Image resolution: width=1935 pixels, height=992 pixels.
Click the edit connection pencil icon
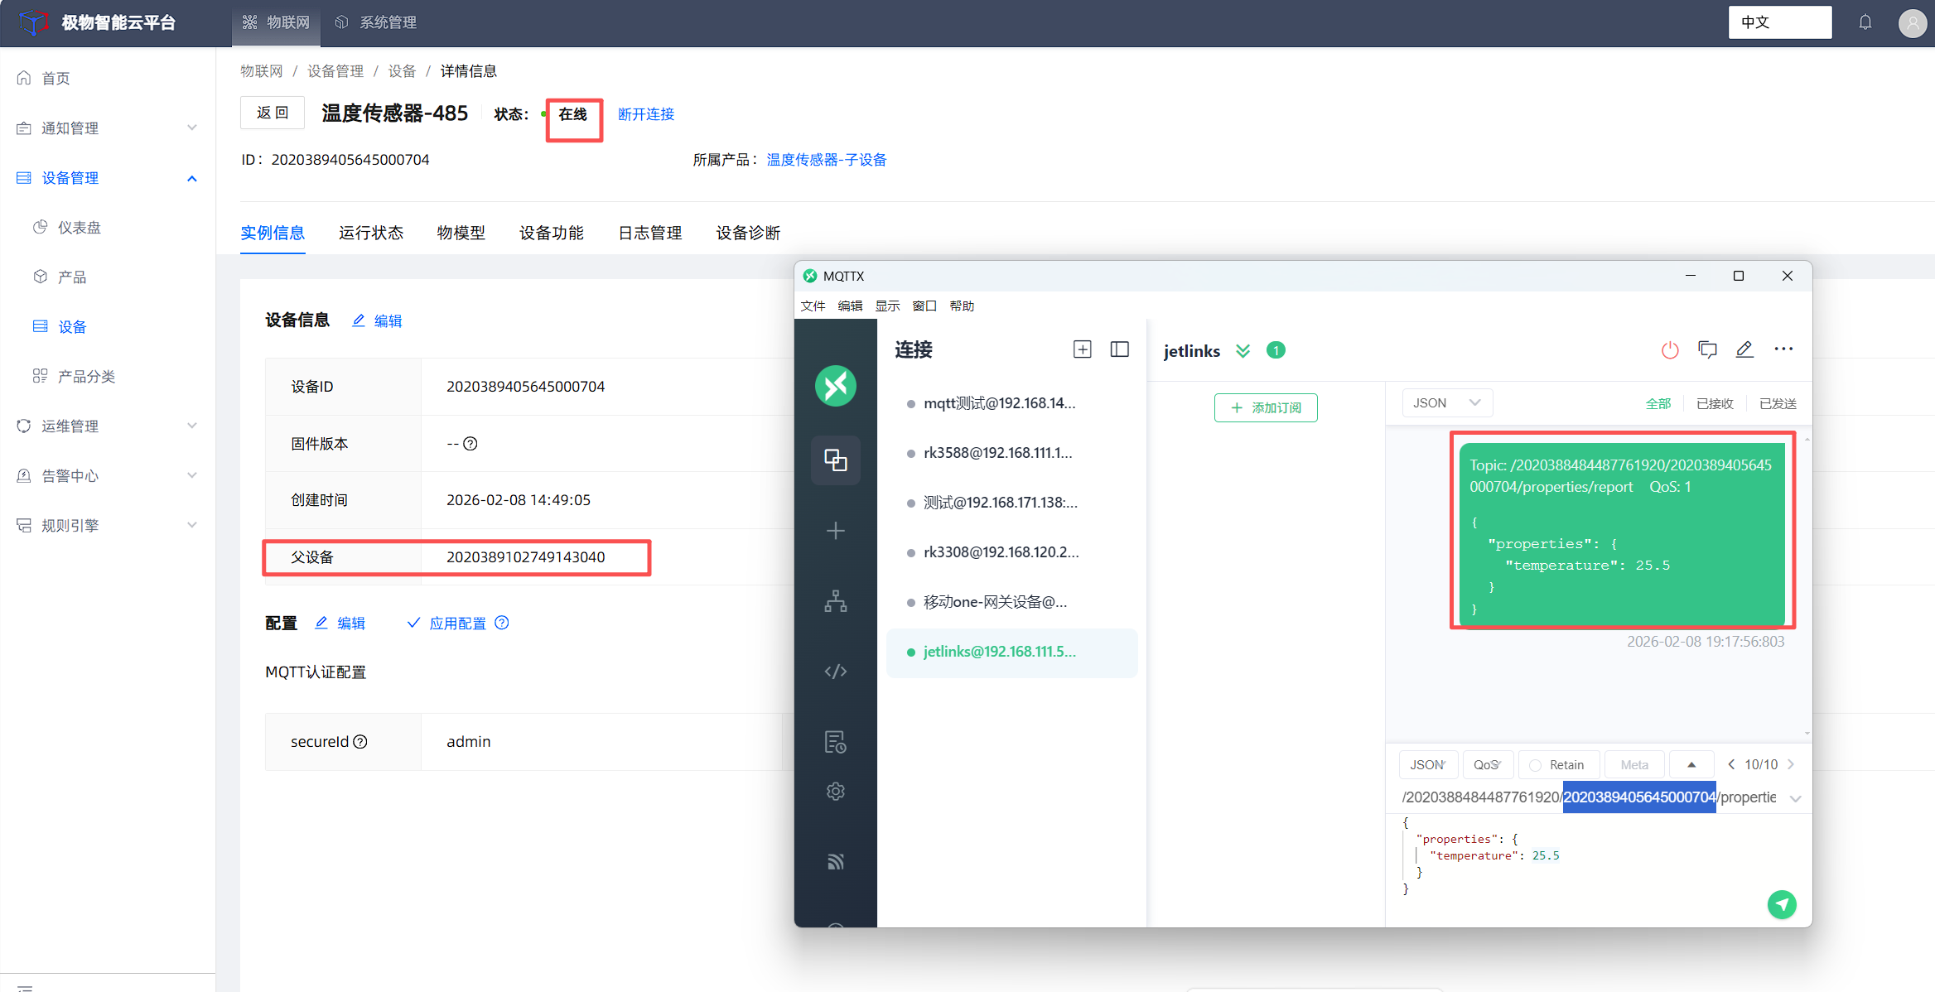[1744, 350]
